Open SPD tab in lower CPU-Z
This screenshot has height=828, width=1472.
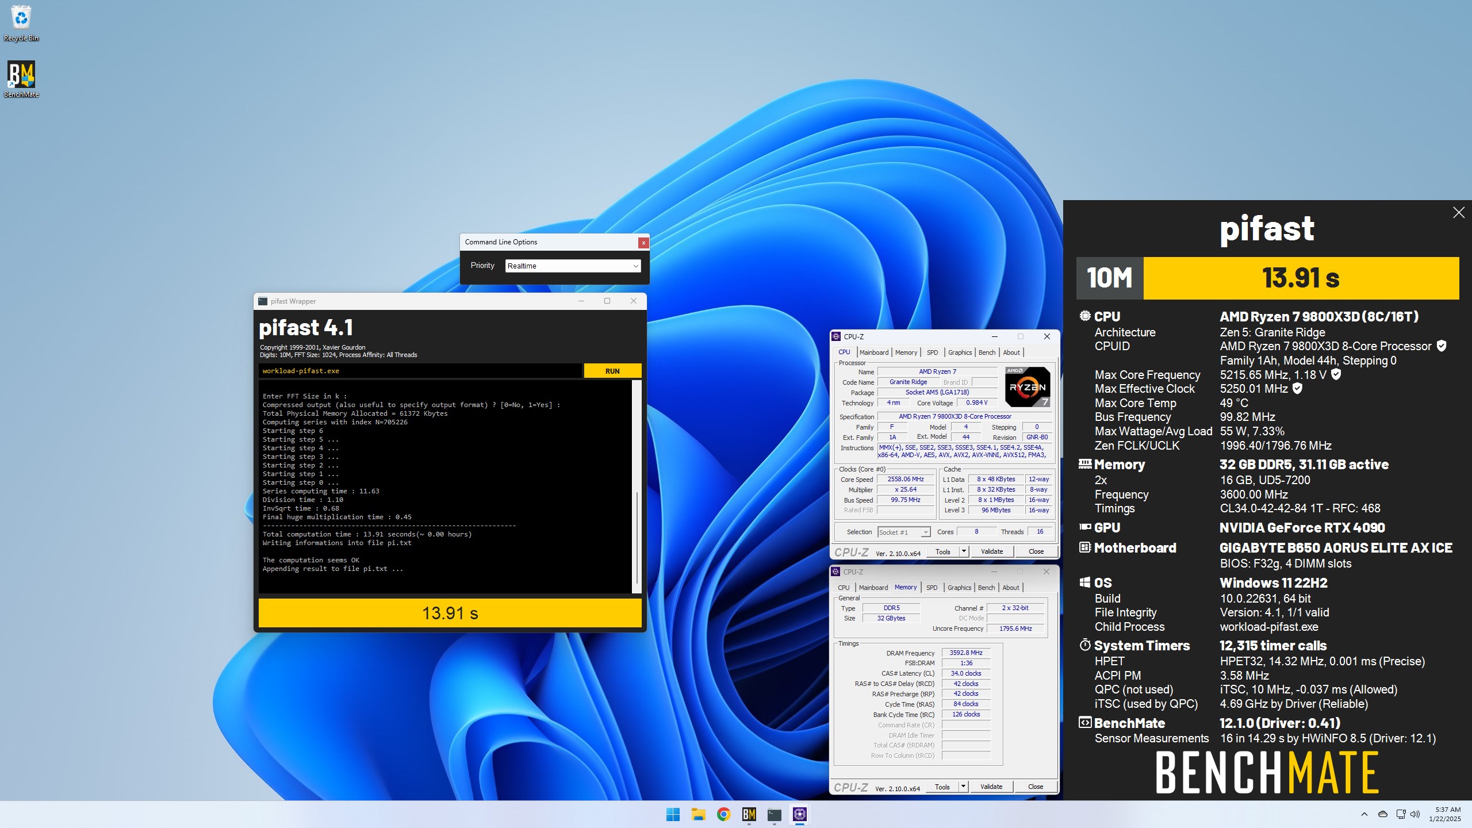point(932,588)
